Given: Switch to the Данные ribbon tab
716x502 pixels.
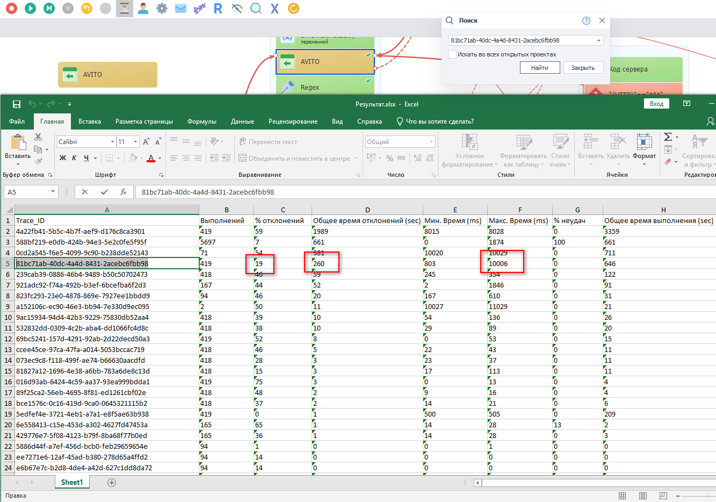Looking at the screenshot, I should [242, 121].
